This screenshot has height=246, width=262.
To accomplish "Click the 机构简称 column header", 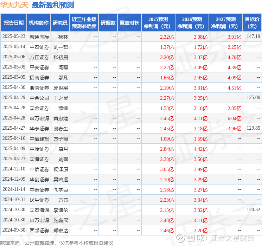I will click(x=39, y=22).
